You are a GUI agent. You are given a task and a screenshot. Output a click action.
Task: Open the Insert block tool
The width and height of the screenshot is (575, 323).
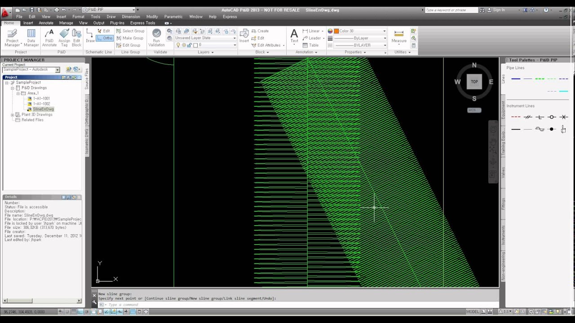244,36
